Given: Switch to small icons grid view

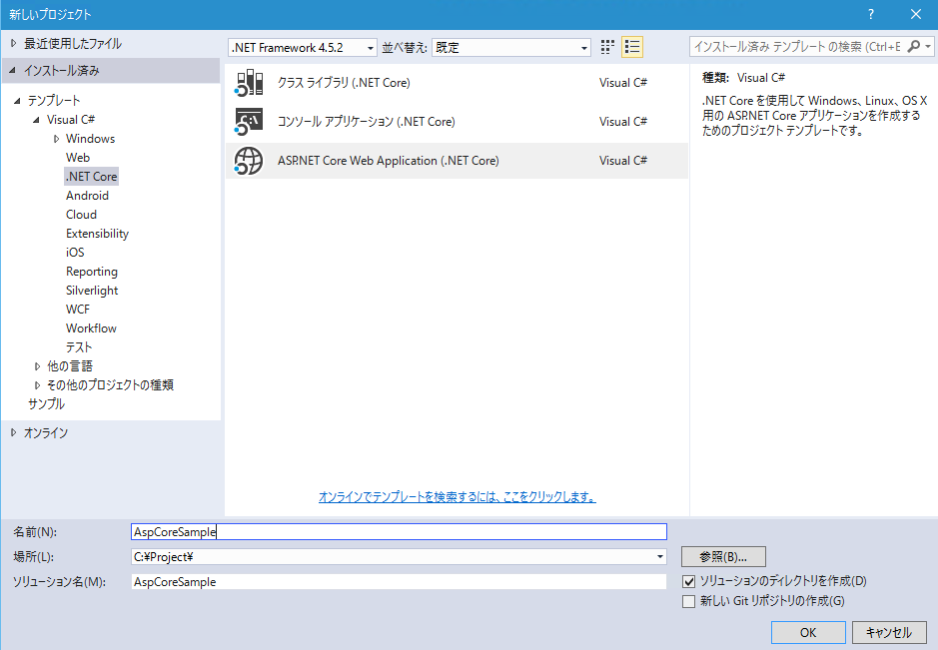Looking at the screenshot, I should coord(607,47).
